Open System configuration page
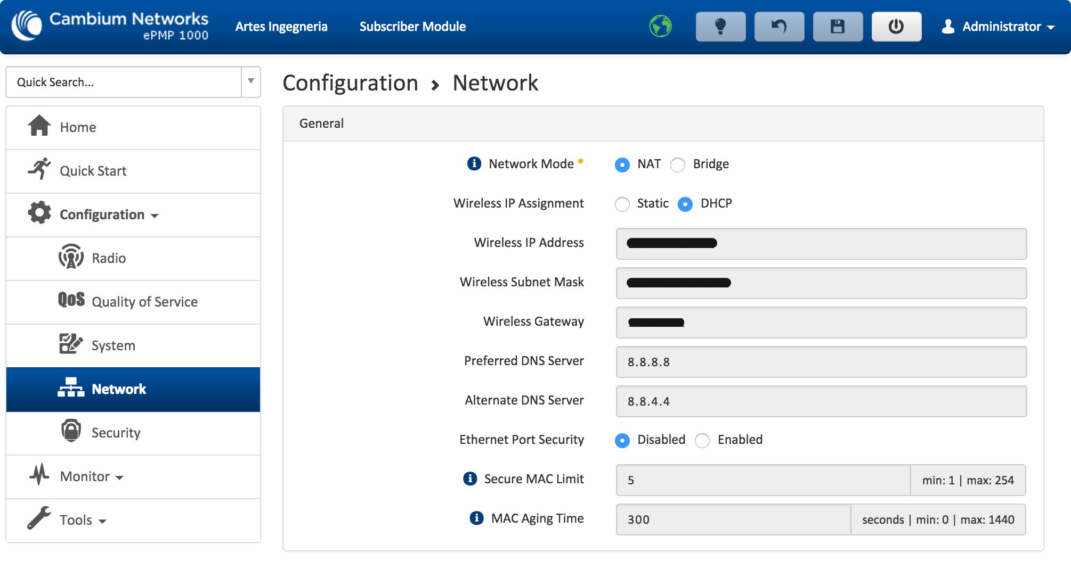 pyautogui.click(x=133, y=346)
